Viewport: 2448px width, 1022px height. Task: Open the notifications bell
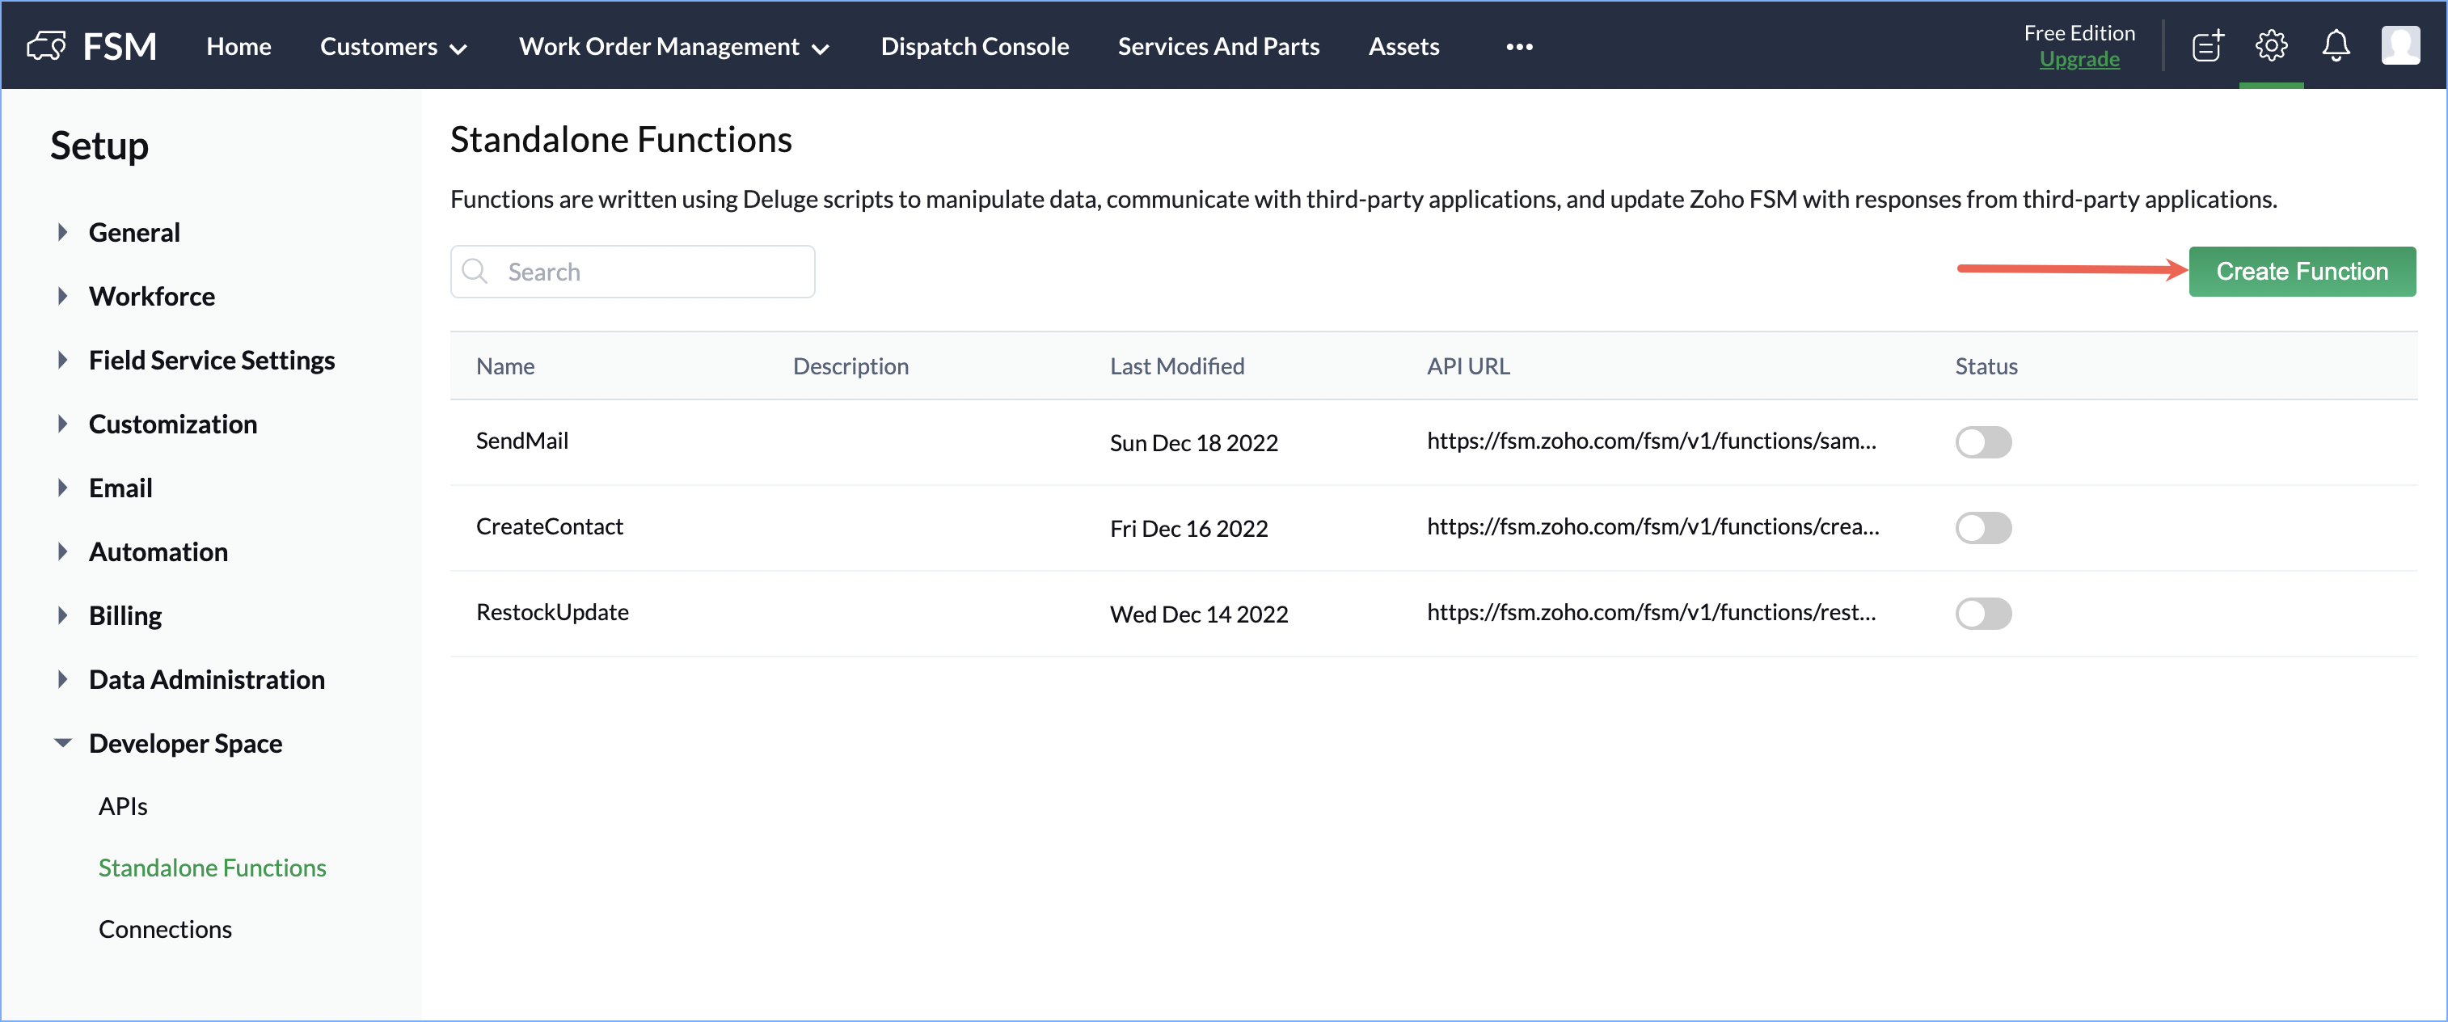[2336, 45]
